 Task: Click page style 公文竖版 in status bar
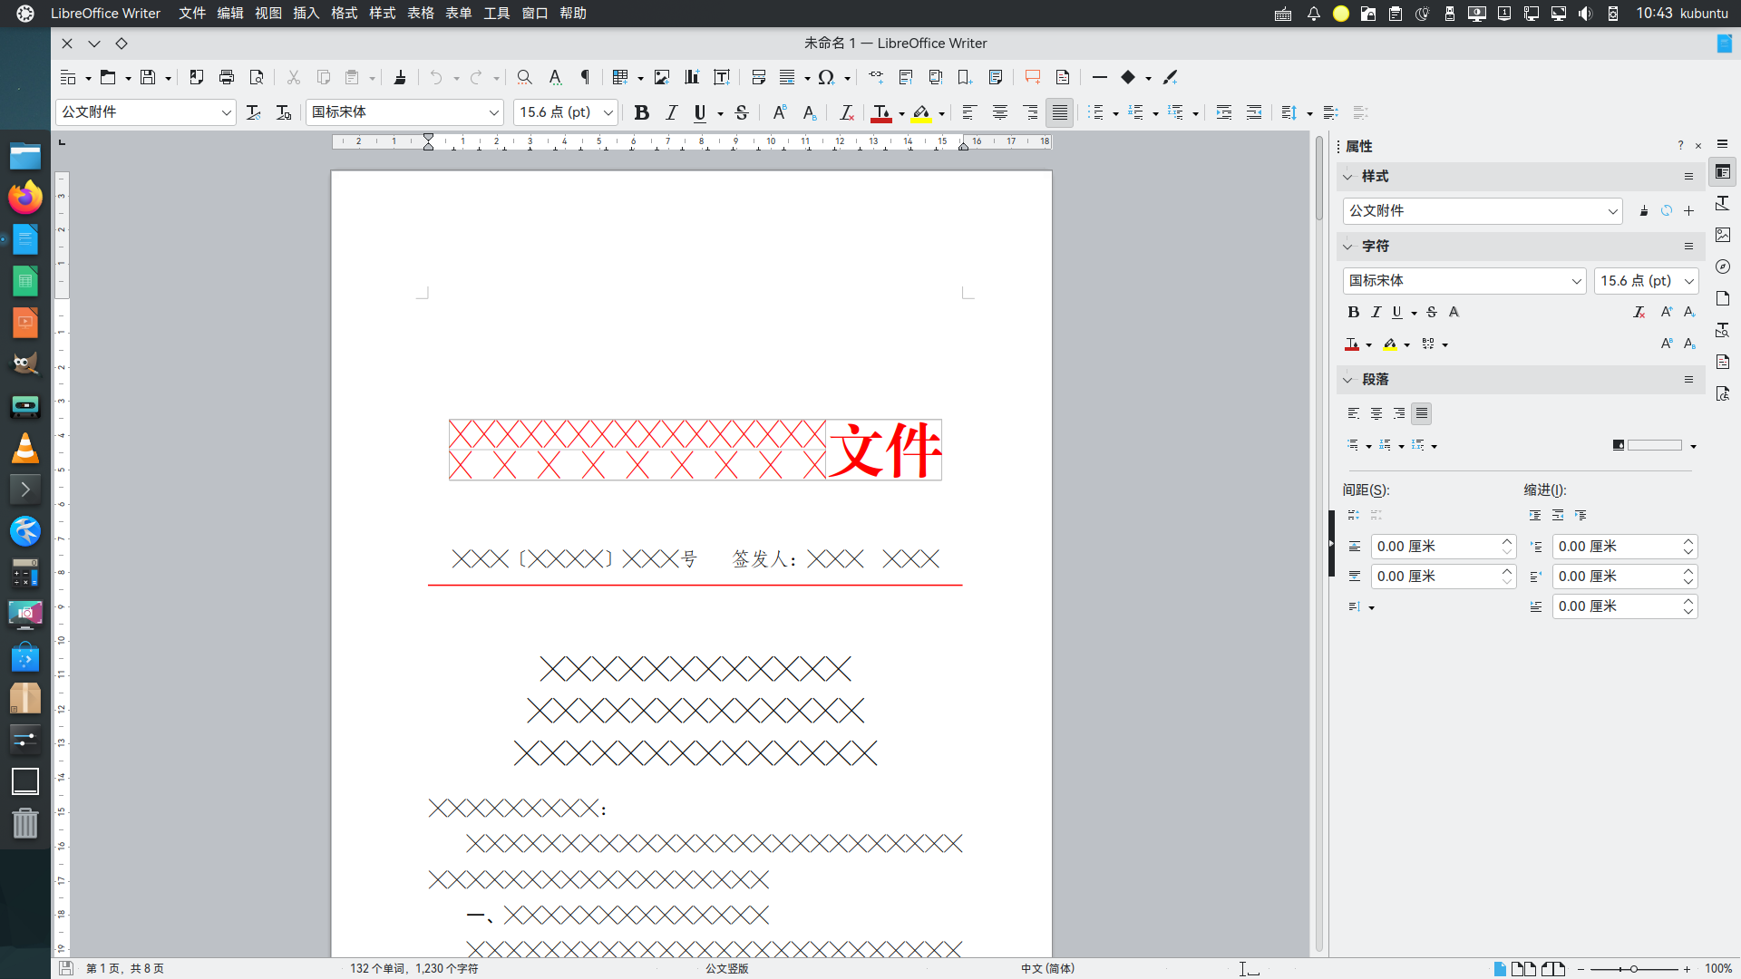tap(727, 968)
